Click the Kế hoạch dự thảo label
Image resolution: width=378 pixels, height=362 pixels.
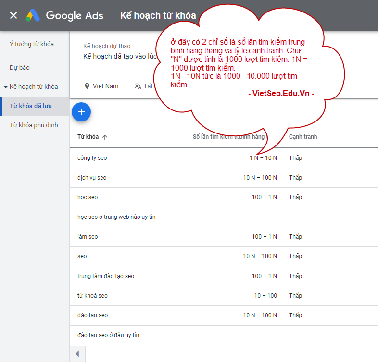click(x=107, y=46)
